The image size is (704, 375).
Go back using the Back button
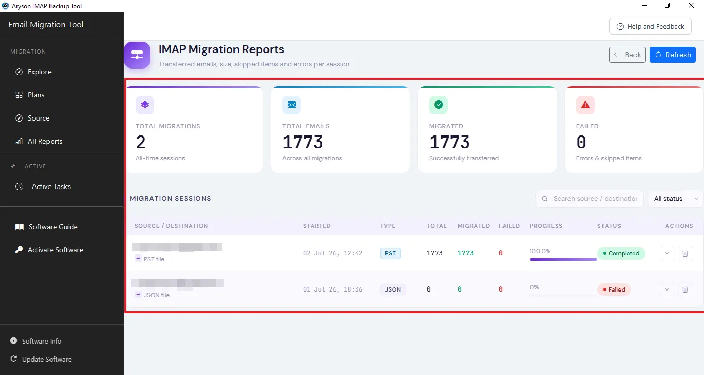tap(627, 55)
